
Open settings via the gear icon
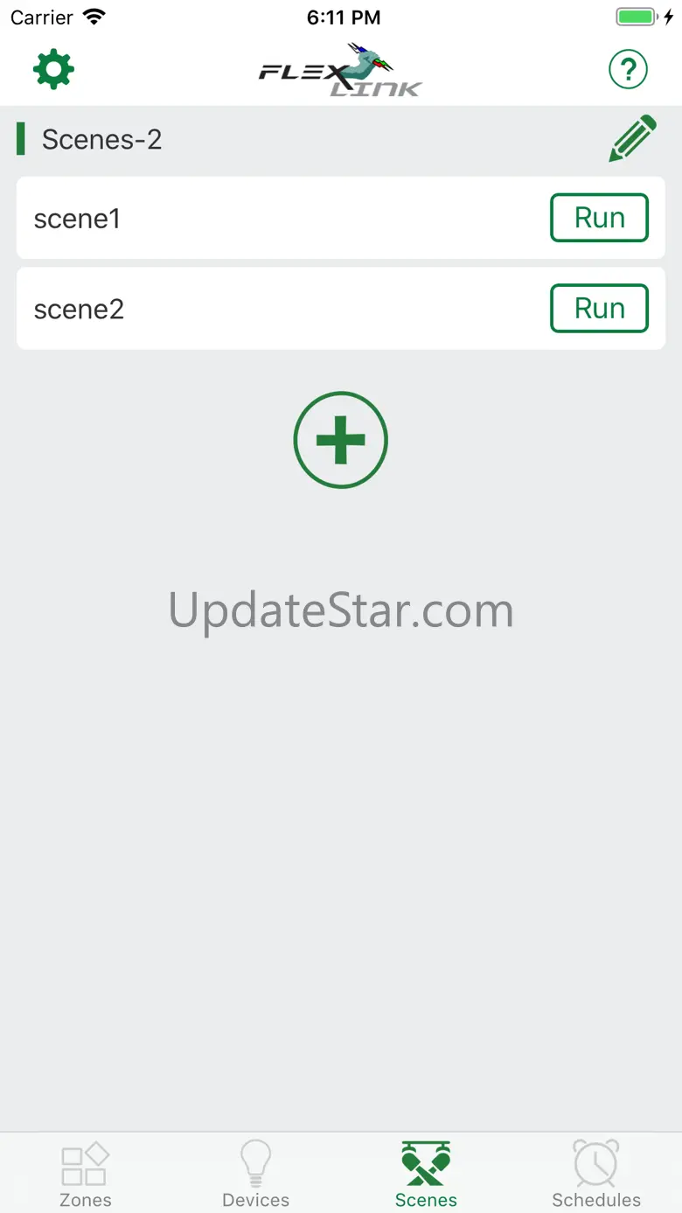[53, 69]
